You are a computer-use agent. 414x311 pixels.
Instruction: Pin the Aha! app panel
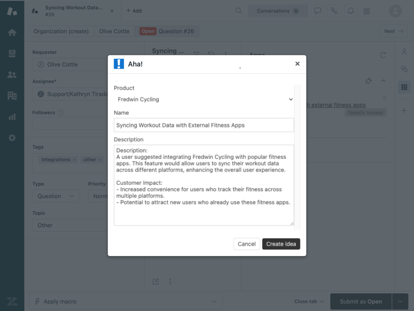(368, 81)
